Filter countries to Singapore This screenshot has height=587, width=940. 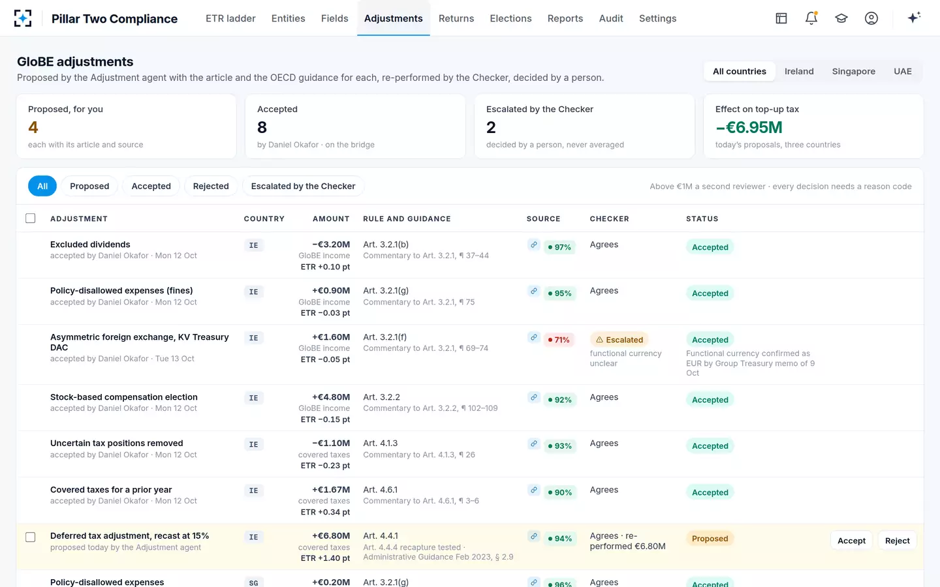[x=854, y=71]
